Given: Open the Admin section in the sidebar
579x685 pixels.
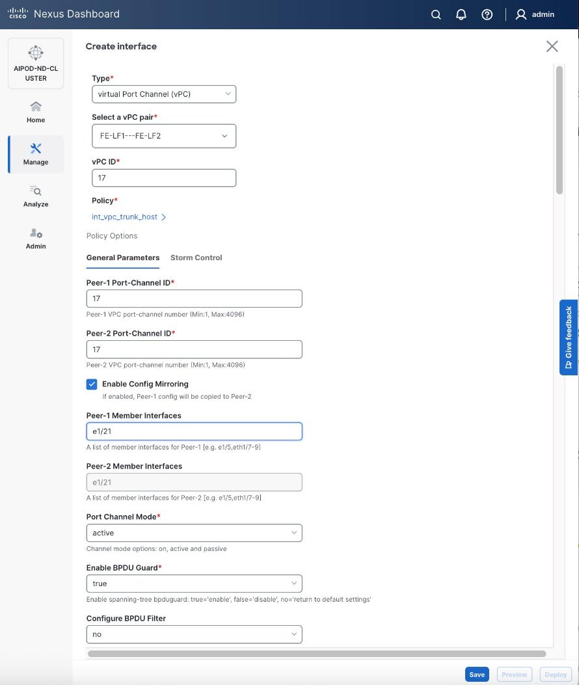Looking at the screenshot, I should tap(35, 238).
